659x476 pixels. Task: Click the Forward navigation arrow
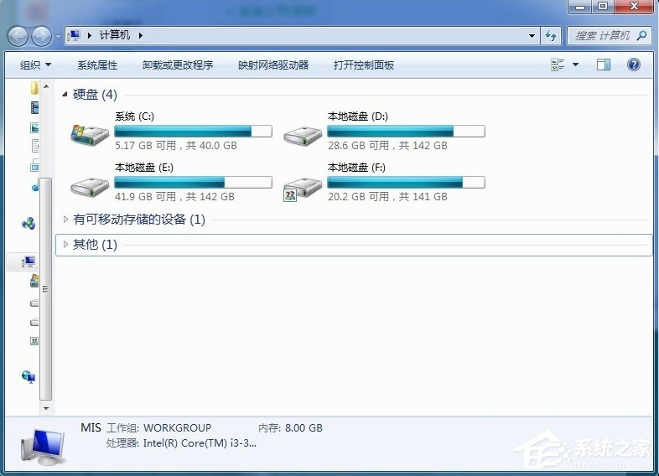[42, 36]
